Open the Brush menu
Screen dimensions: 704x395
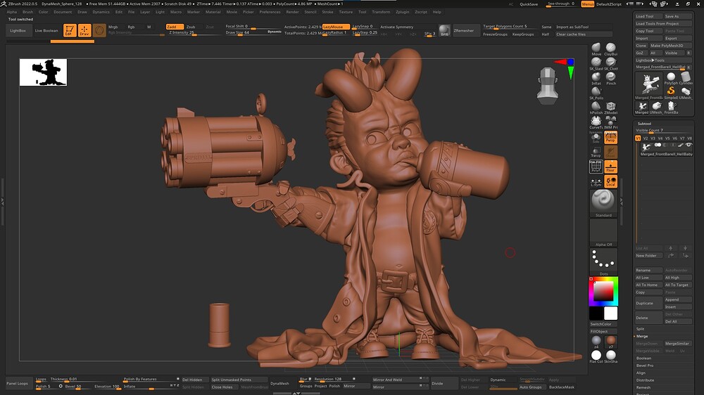tap(28, 12)
